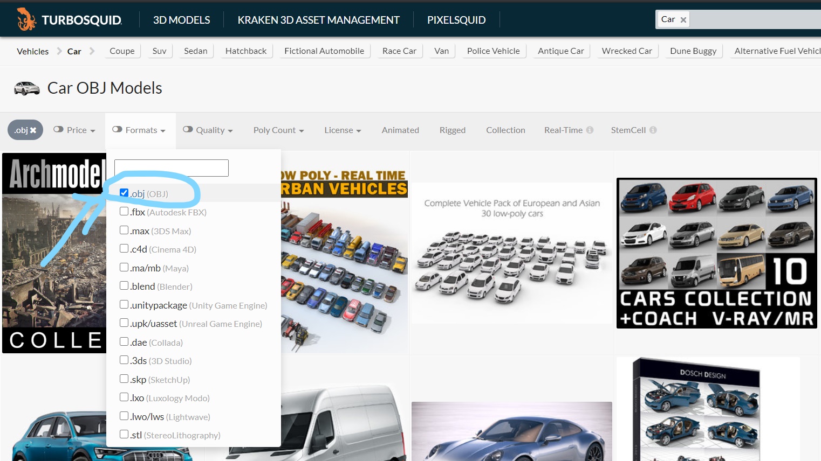Check the .dae (Collada) checkbox
Screen dimensions: 821x461
[x=124, y=341]
